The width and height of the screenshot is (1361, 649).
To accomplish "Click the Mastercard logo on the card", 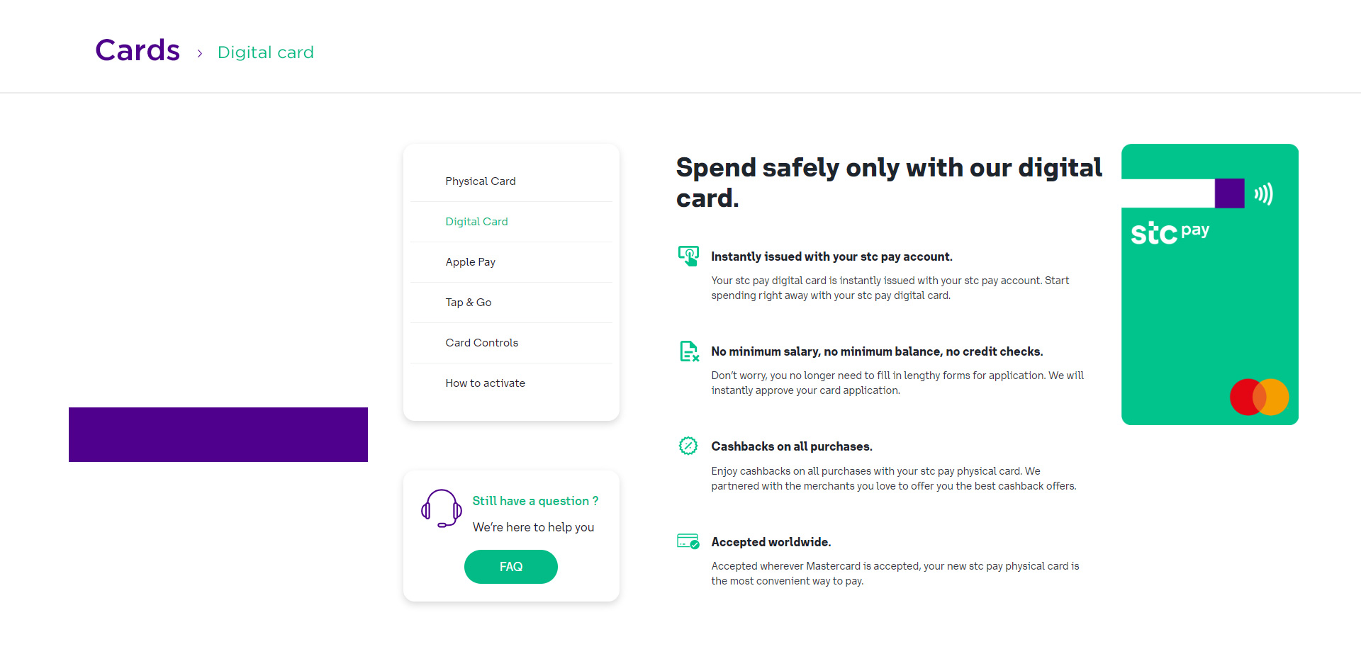I will (1259, 397).
